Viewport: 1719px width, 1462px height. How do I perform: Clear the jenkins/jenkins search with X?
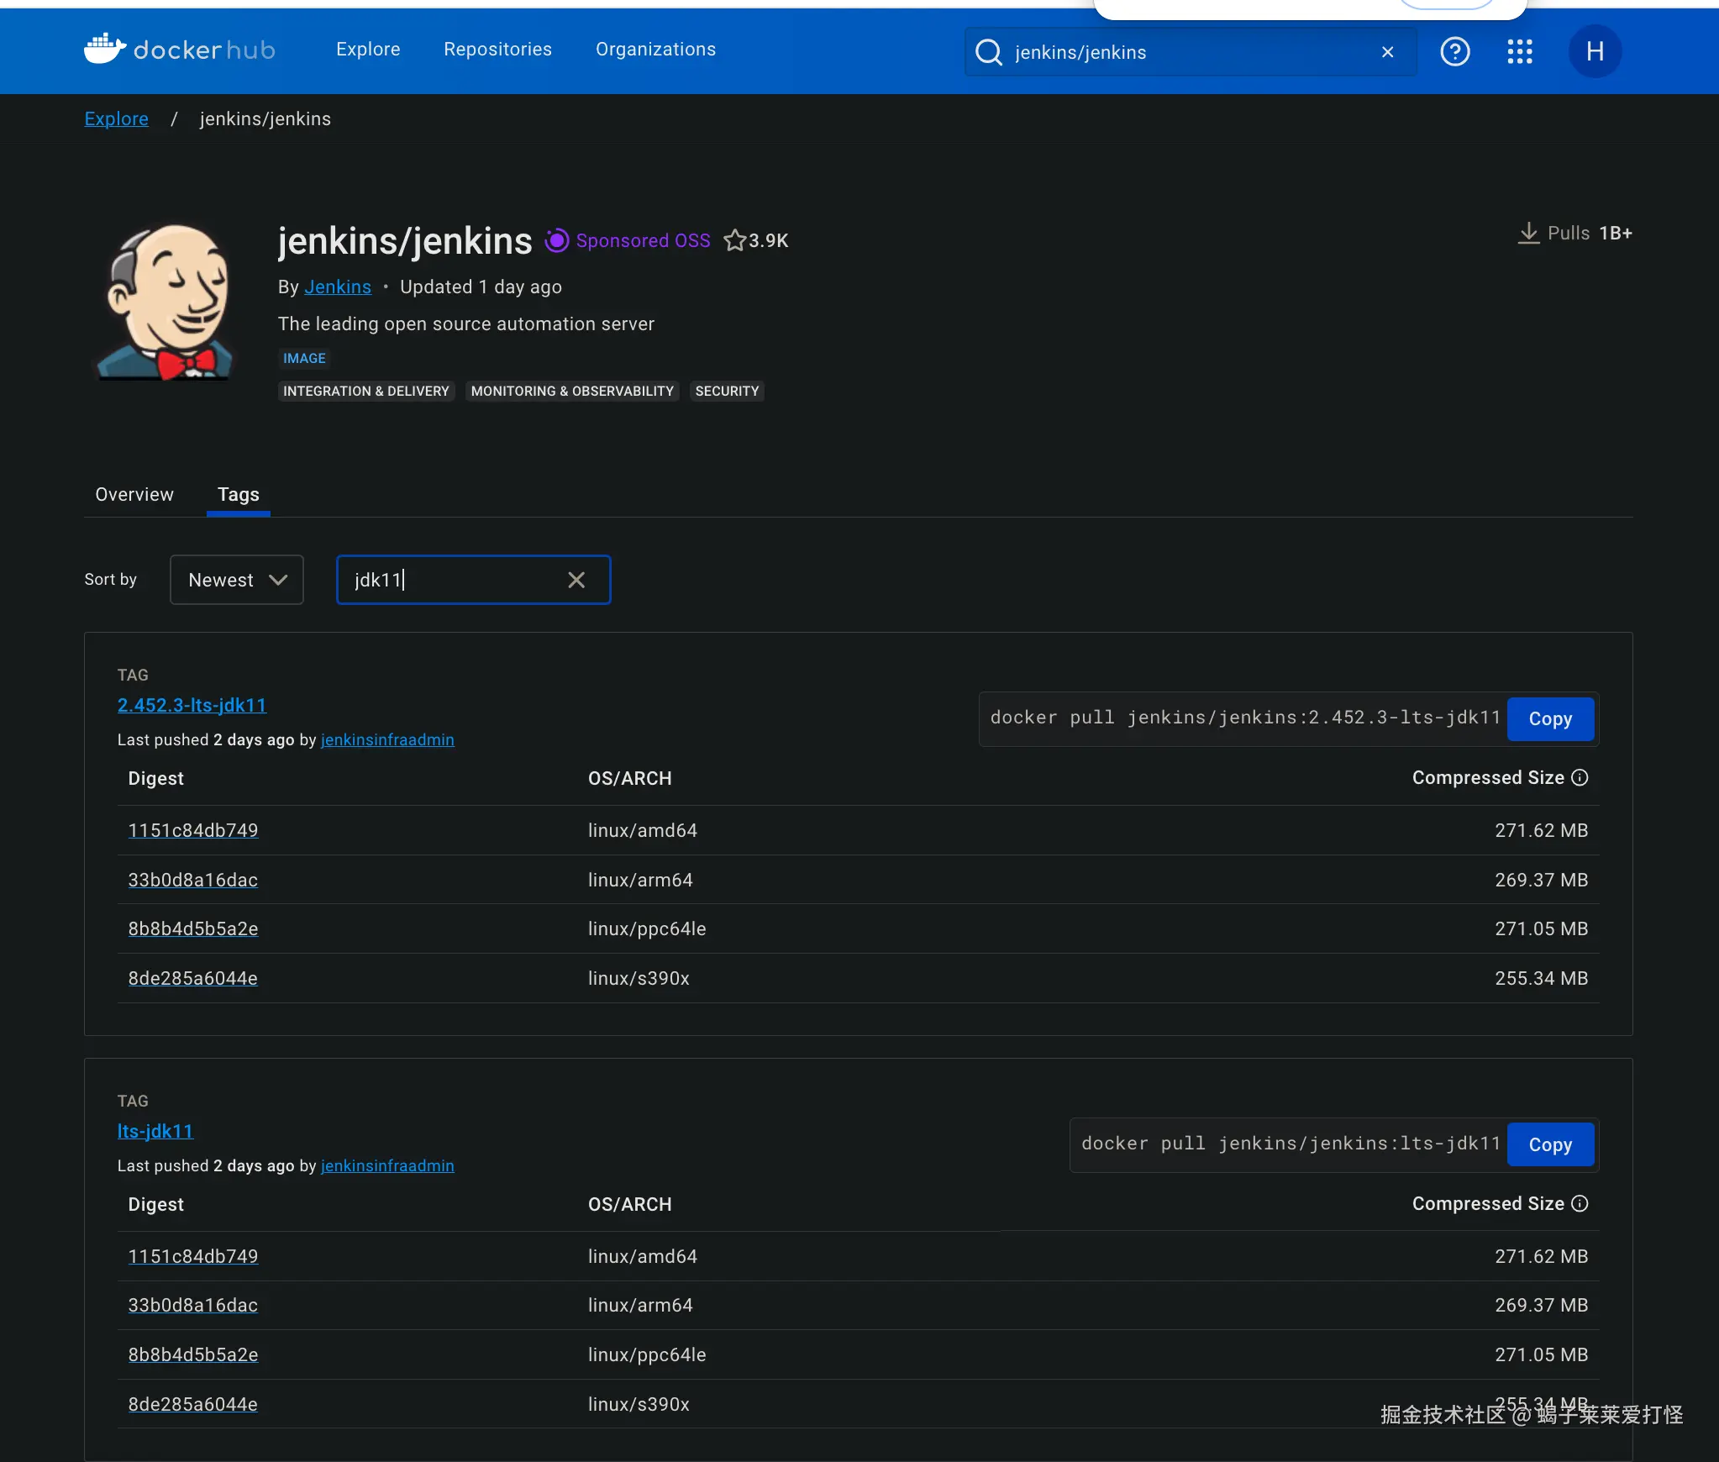click(1387, 52)
